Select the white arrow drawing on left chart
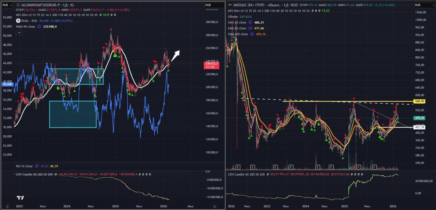Viewport: 436px width, 210px height. [175, 56]
